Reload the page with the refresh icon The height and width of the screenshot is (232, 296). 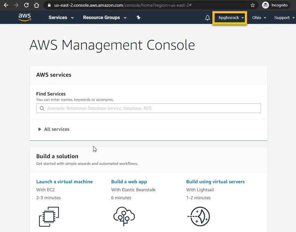[x=26, y=5]
